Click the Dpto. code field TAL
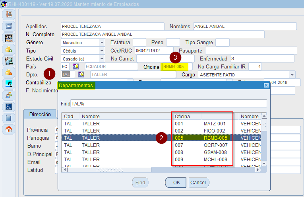The width and height of the screenshot is (304, 197). [68, 74]
